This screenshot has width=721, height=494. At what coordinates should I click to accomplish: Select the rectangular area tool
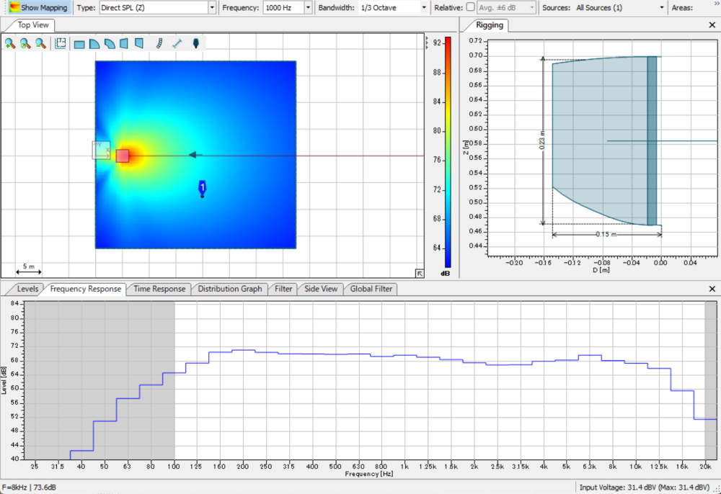(79, 44)
